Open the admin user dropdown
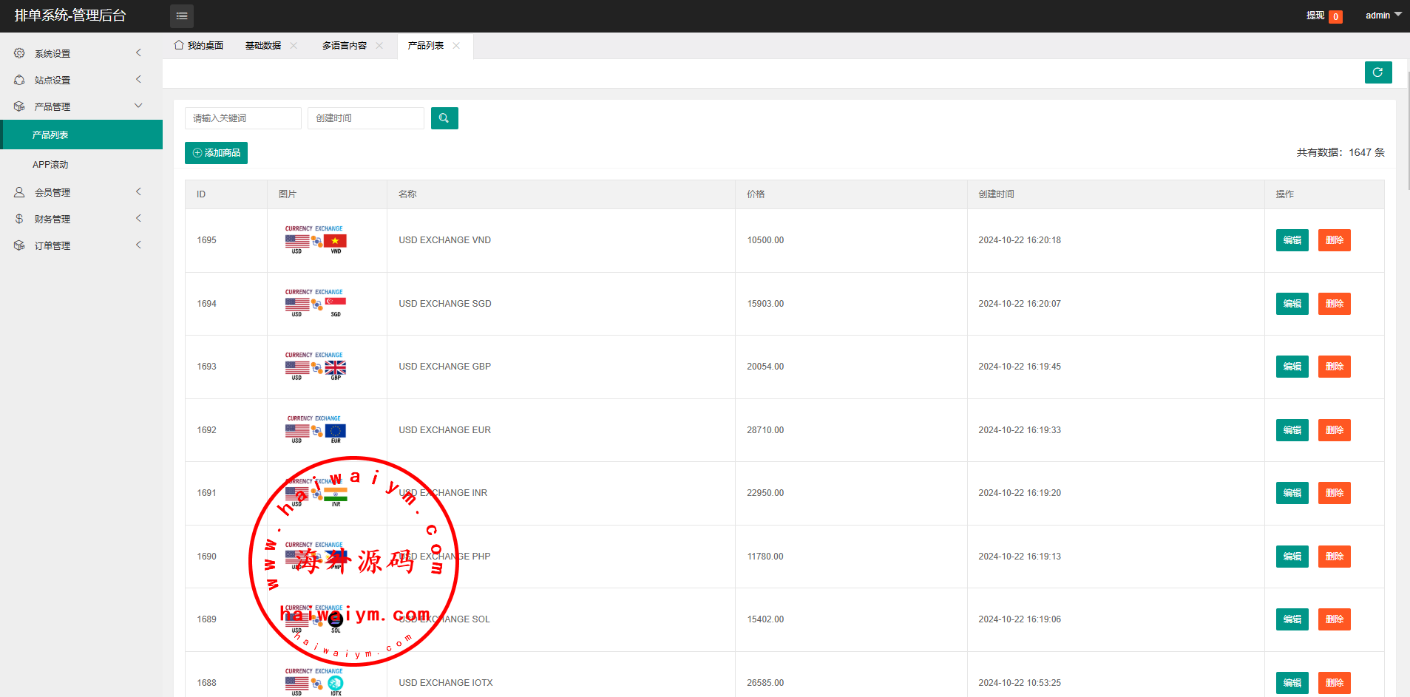The height and width of the screenshot is (697, 1410). [x=1383, y=16]
